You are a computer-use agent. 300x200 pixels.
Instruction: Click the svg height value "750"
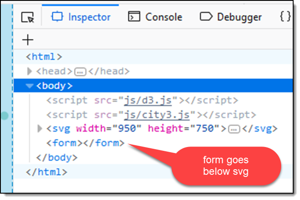coord(205,128)
